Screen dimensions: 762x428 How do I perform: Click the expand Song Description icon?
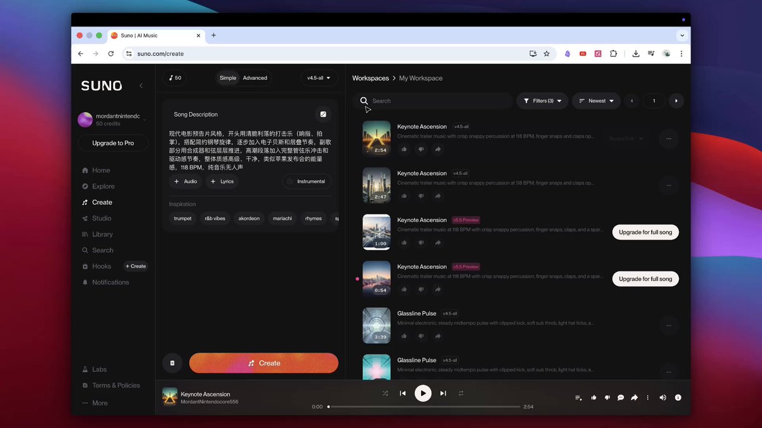[x=323, y=114]
